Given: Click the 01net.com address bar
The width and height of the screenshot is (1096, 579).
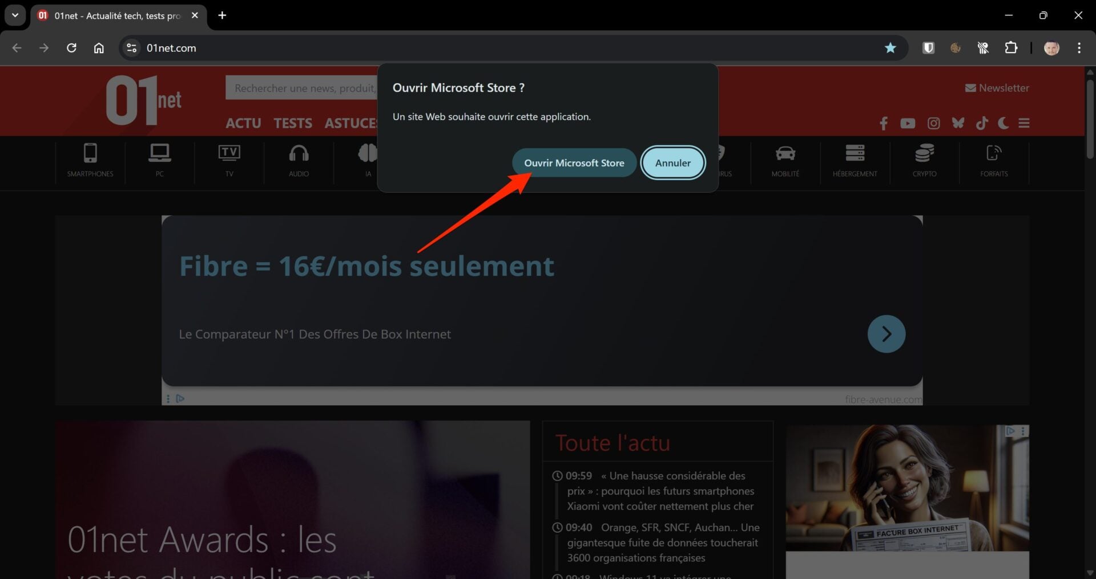Looking at the screenshot, I should coord(508,48).
